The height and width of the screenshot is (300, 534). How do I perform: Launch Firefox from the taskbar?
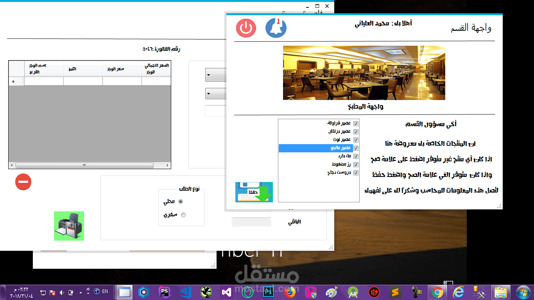click(x=290, y=292)
